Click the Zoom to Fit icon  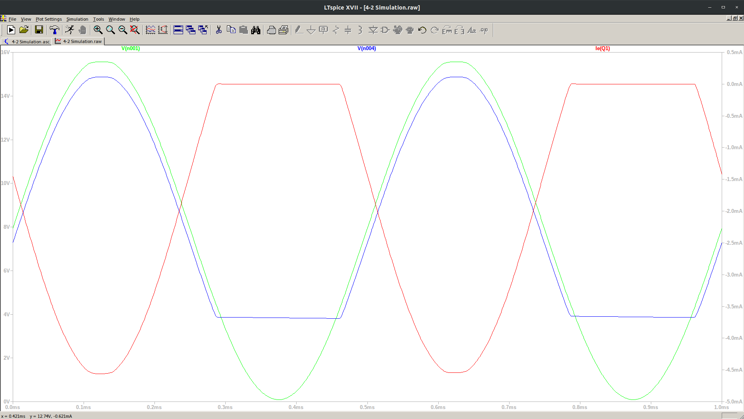tap(135, 30)
